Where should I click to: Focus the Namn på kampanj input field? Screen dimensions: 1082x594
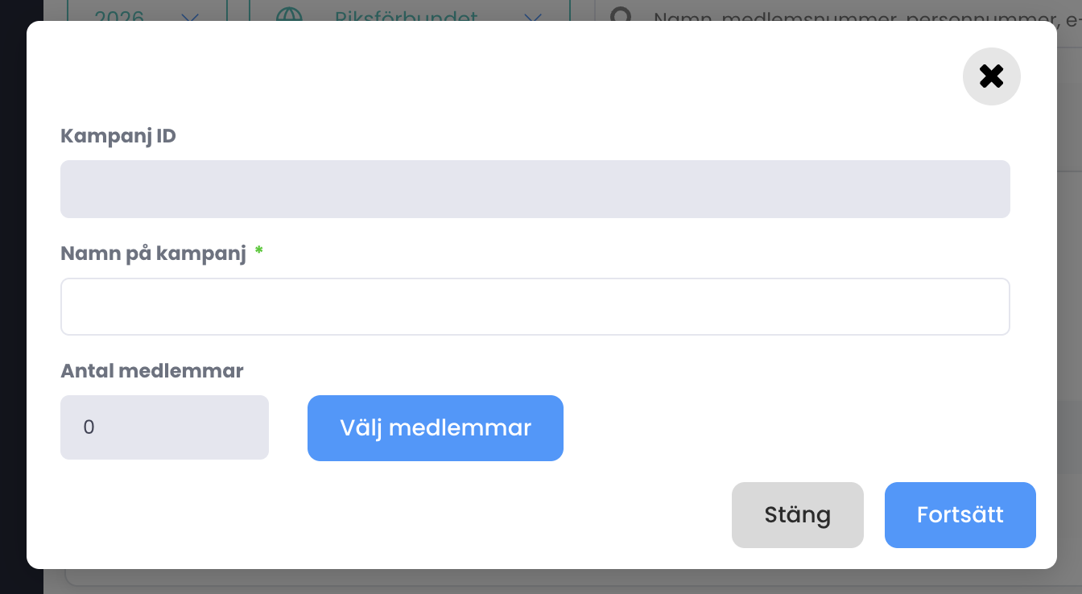pyautogui.click(x=535, y=307)
